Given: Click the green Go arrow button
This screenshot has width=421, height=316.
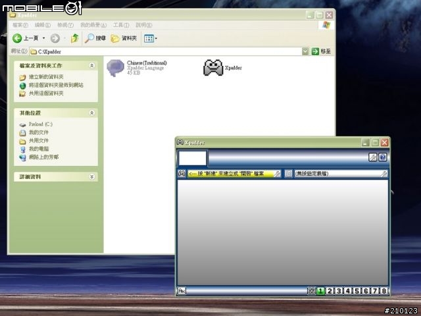Looking at the screenshot, I should click(315, 51).
